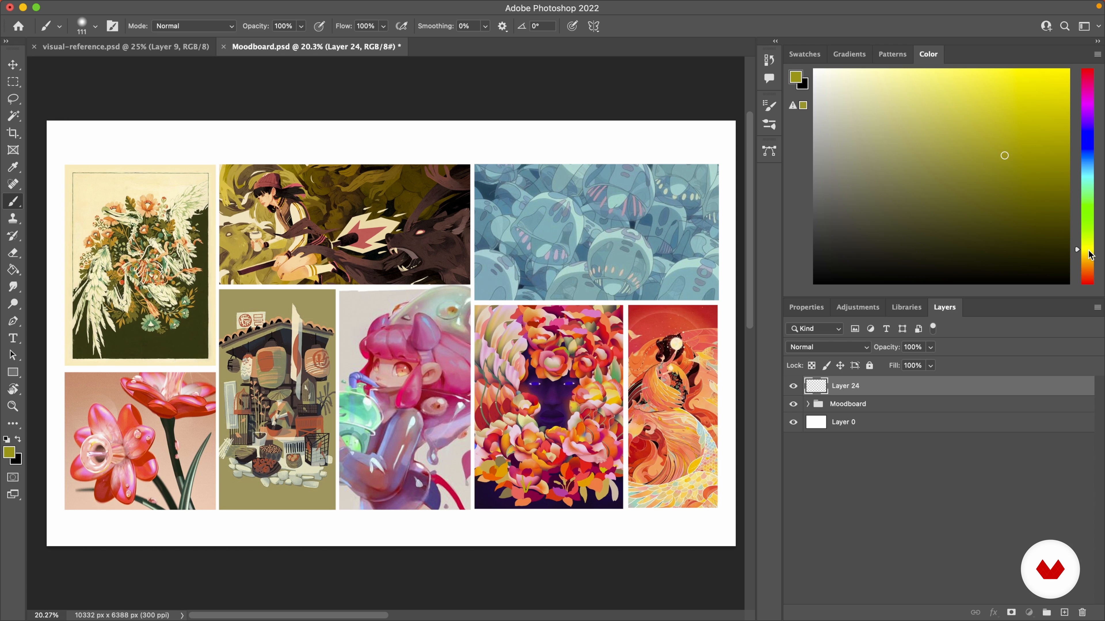
Task: Open the Search magnifier icon
Action: pos(1065,26)
